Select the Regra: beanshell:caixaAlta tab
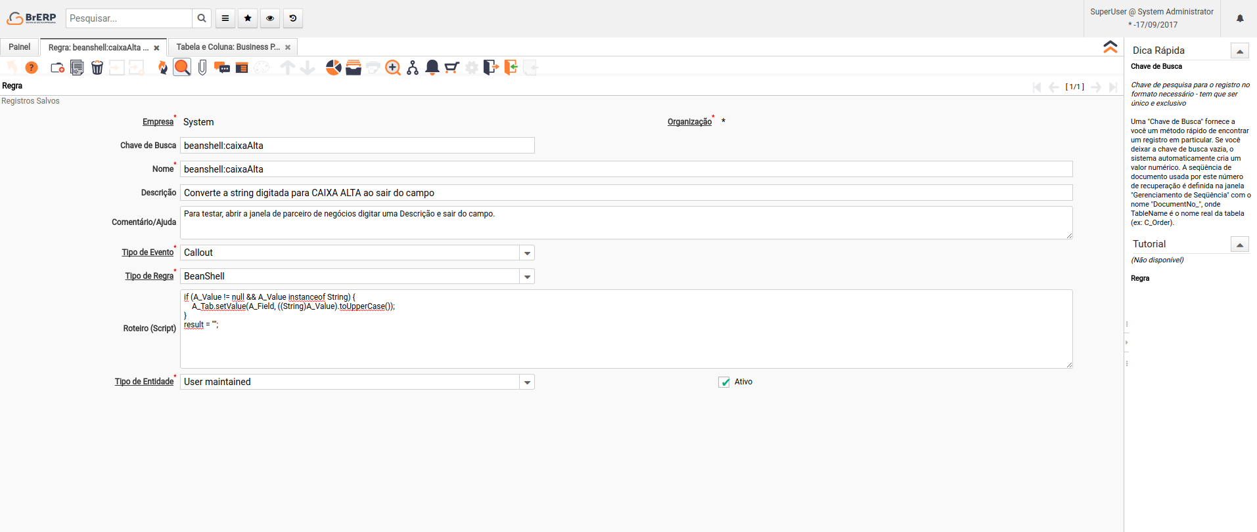The image size is (1257, 532). coord(99,48)
